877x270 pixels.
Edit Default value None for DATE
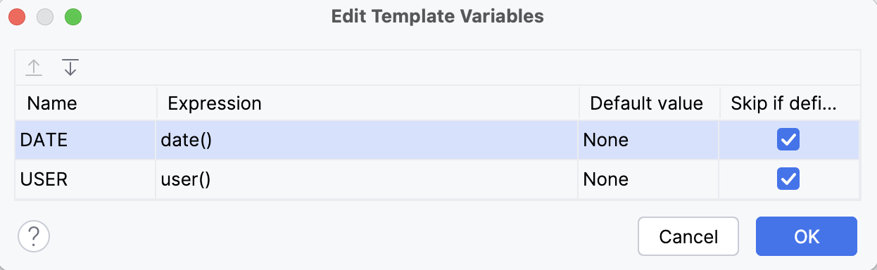click(x=649, y=140)
